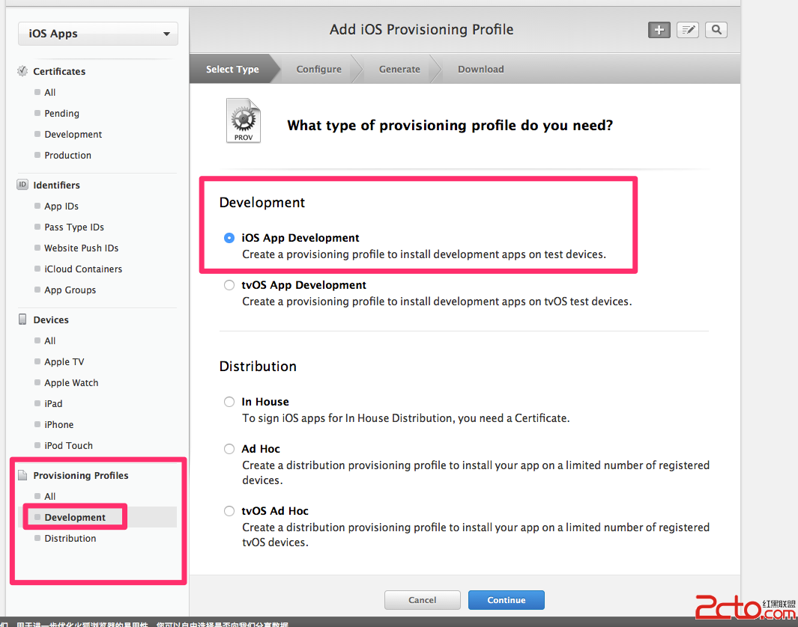Click the Provisioning Profiles document icon

pos(22,475)
